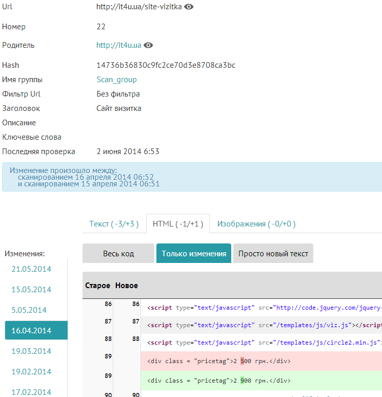Select the highlighted 16.04.2014 change

(x=32, y=331)
